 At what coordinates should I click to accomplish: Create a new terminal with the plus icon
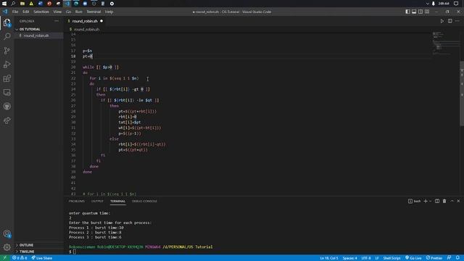[x=426, y=202]
